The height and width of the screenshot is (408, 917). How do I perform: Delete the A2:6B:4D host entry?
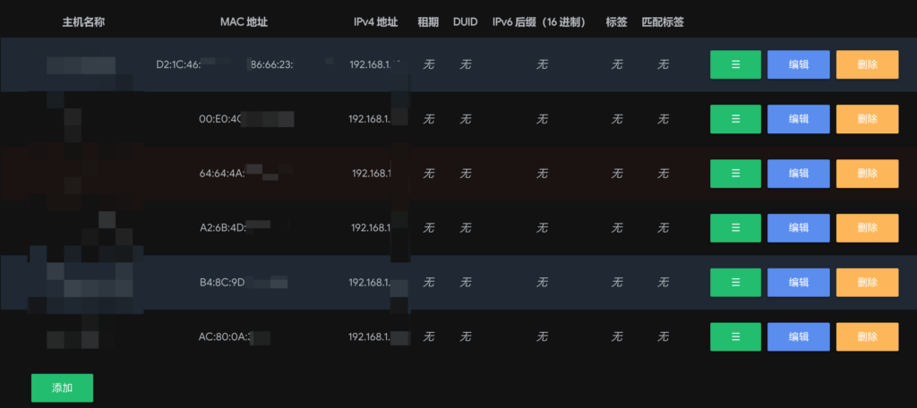pyautogui.click(x=867, y=228)
